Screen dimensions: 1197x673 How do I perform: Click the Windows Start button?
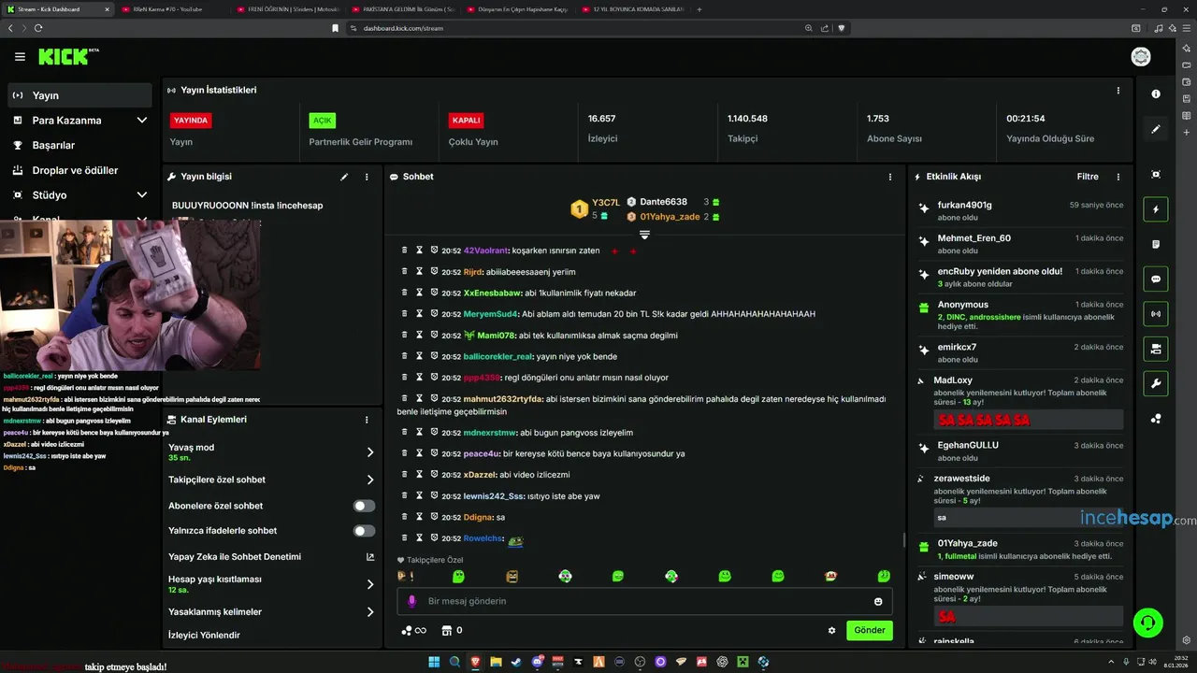434,662
